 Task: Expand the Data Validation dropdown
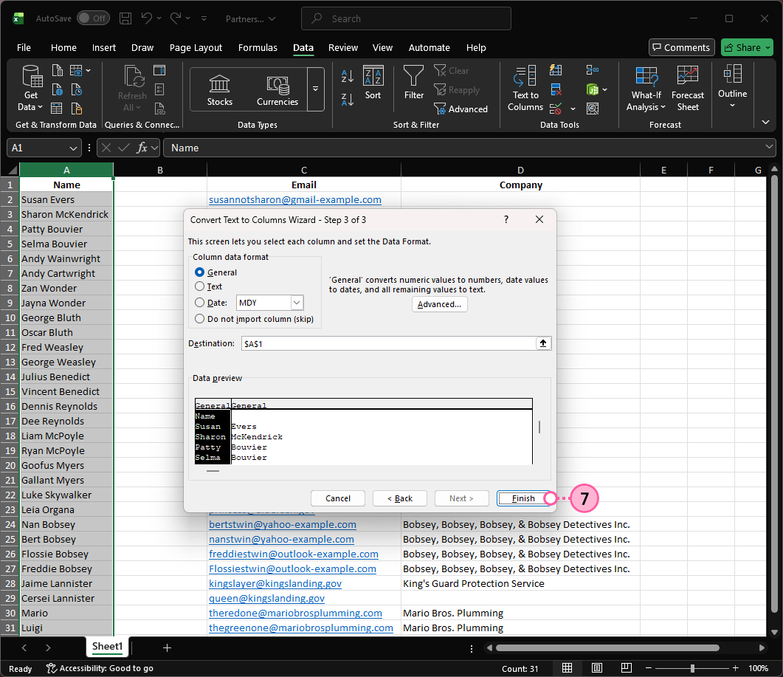coord(572,109)
